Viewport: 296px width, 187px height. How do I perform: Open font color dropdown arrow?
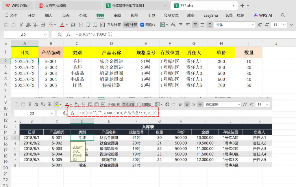click(67, 25)
